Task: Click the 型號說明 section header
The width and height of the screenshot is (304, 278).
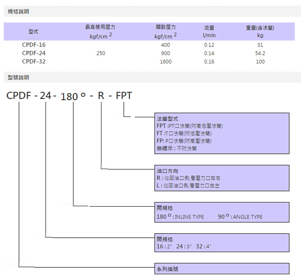Action: tap(19, 77)
